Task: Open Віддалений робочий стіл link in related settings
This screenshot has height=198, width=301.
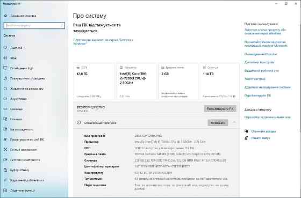Action: point(261,71)
